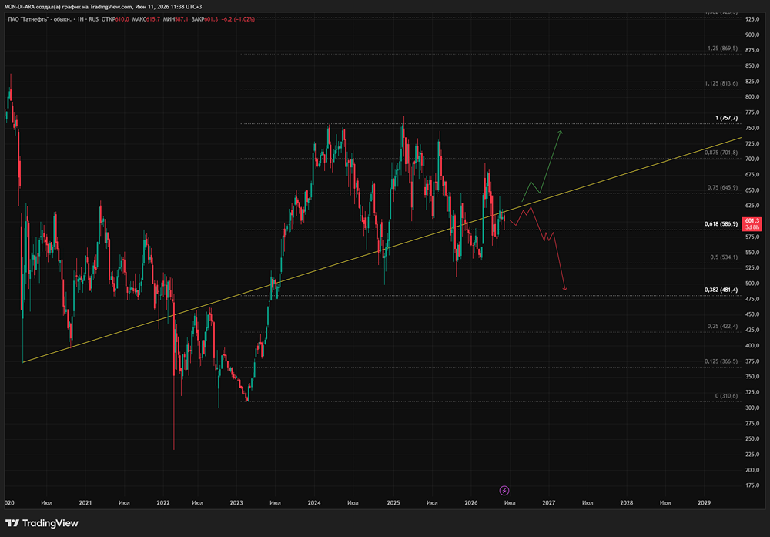Click the 2025 label on time axis
This screenshot has height=537, width=770.
393,502
